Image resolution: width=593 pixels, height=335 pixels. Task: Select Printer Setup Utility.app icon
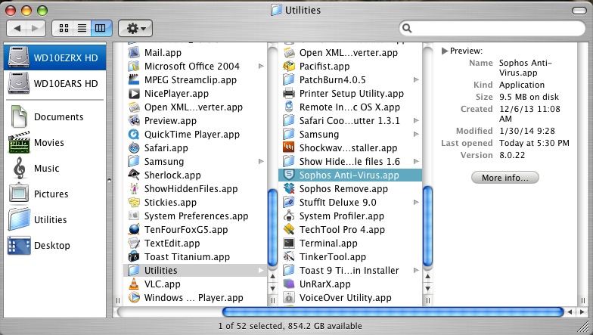[289, 94]
